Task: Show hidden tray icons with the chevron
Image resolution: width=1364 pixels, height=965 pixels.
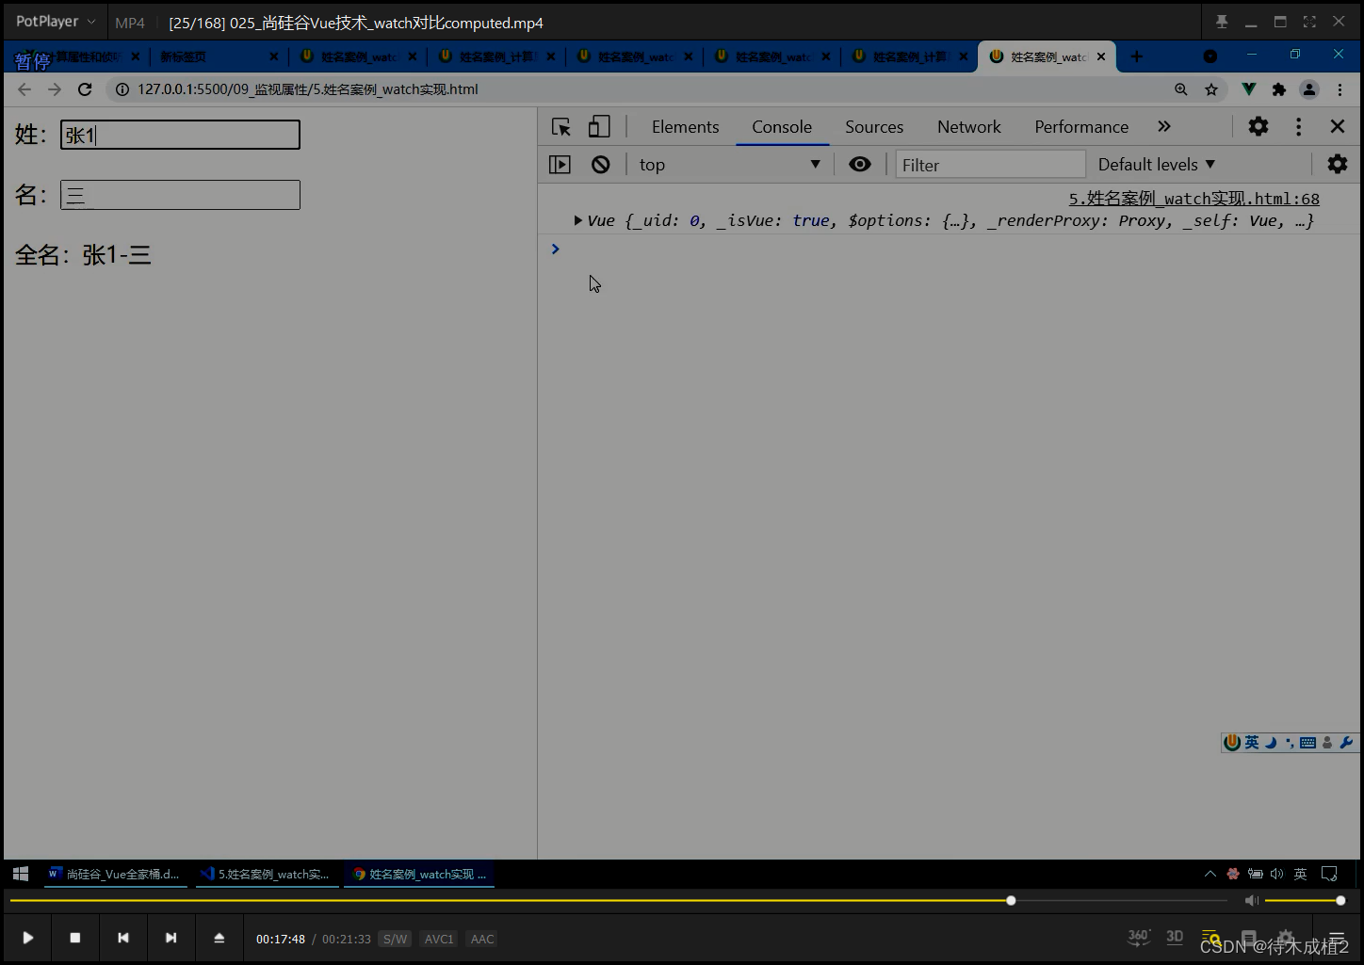Action: (1210, 874)
